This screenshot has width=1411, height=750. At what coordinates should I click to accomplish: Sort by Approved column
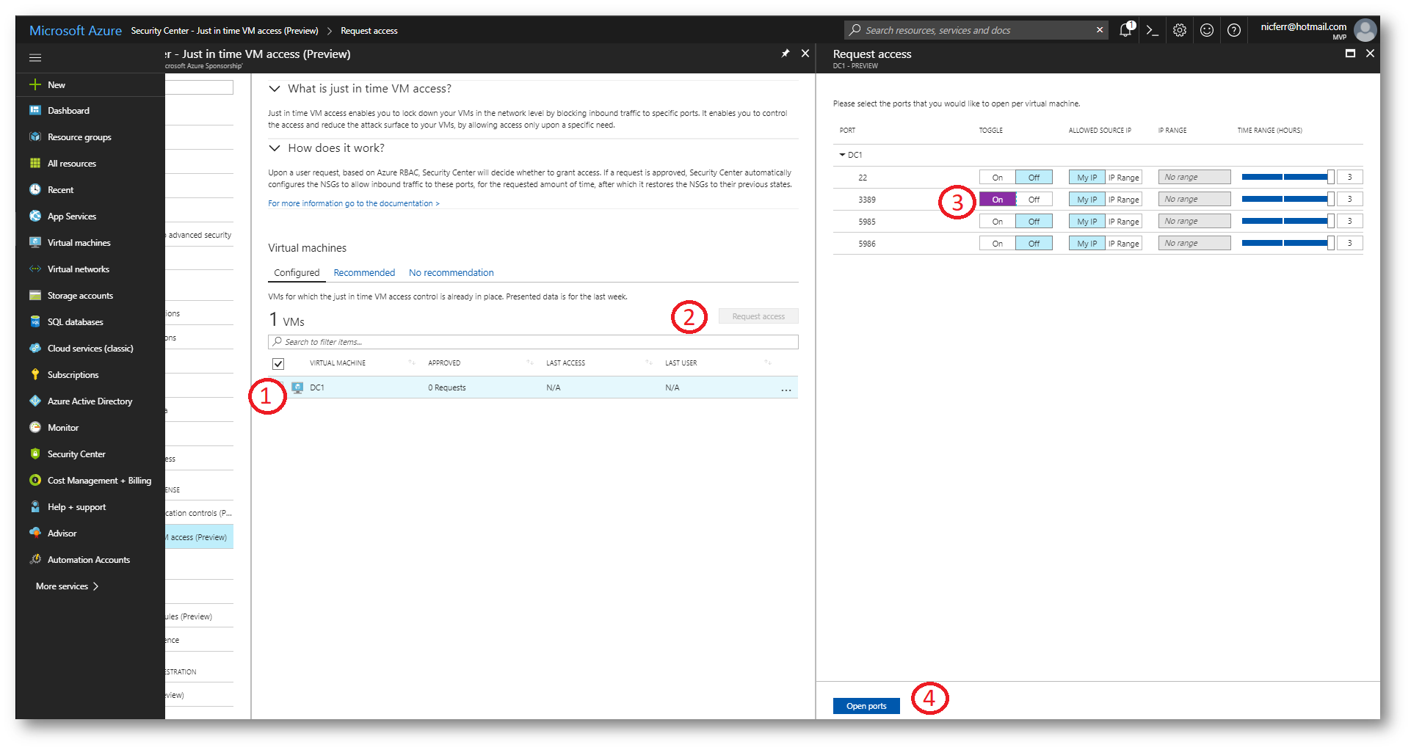(x=444, y=363)
